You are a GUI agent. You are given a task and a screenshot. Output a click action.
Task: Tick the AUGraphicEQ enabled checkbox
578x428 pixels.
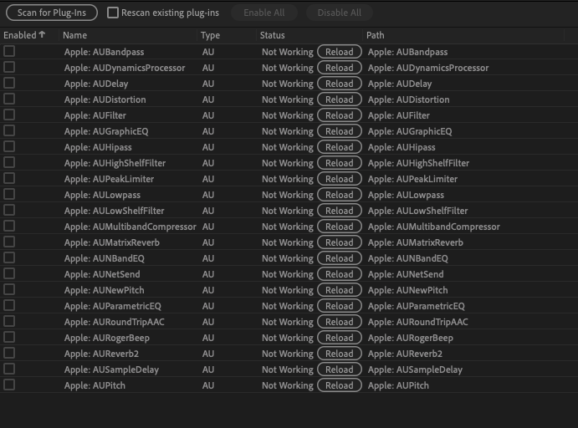pos(9,131)
